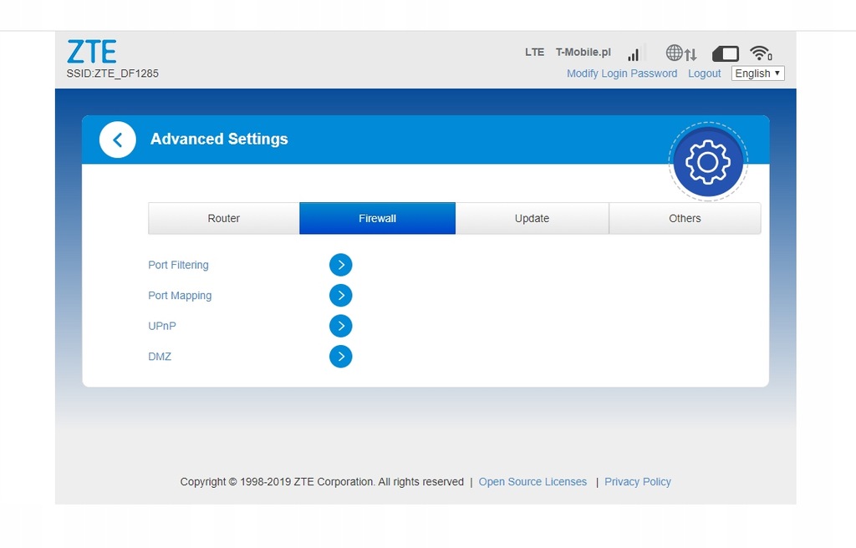The width and height of the screenshot is (856, 548).
Task: Click the Wi-Fi connected devices icon
Action: [x=760, y=53]
